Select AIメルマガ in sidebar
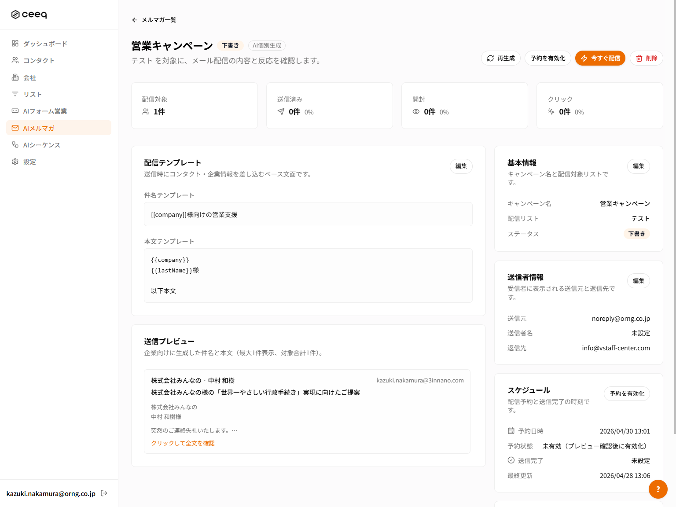The height and width of the screenshot is (507, 676). click(59, 128)
